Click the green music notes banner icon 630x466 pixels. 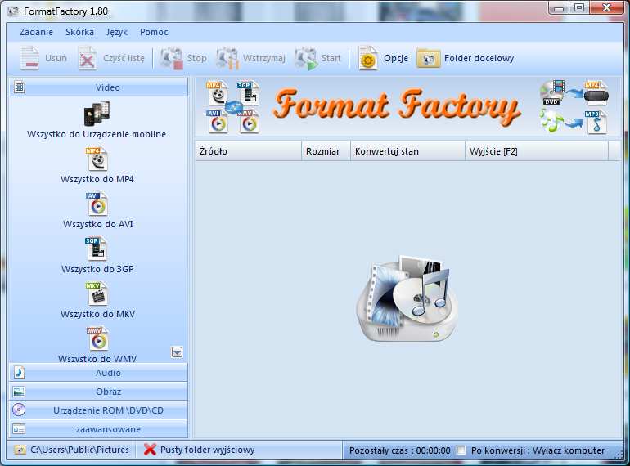click(551, 122)
